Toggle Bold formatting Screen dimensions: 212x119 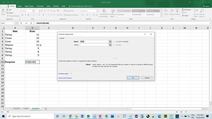23,15
